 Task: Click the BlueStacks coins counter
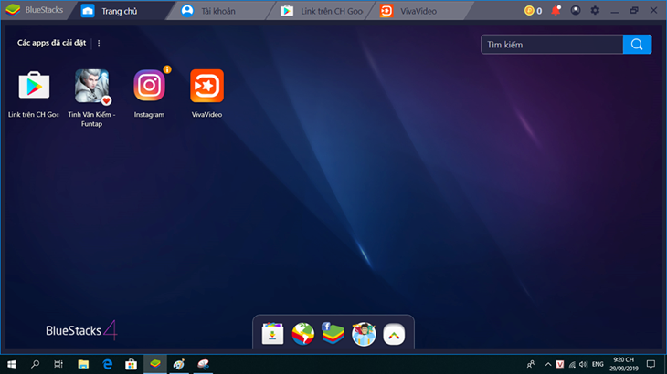pos(533,11)
